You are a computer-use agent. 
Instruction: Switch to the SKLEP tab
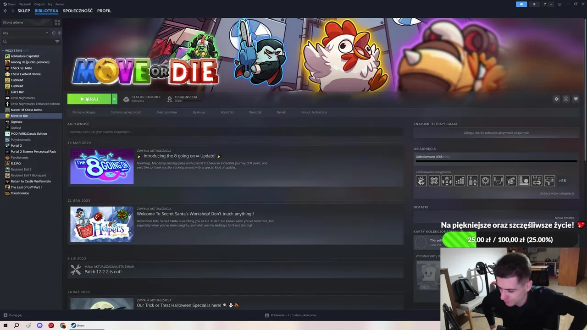23,11
